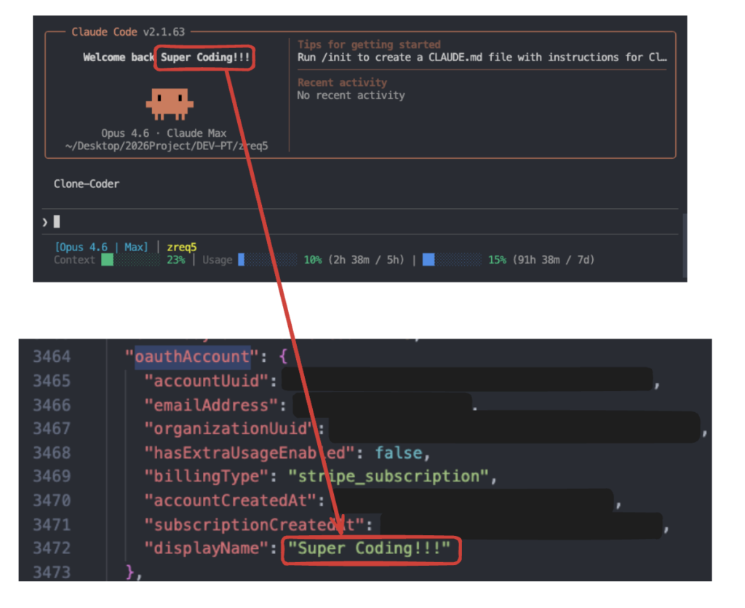
Task: Click the Recent activity heading
Action: [342, 82]
